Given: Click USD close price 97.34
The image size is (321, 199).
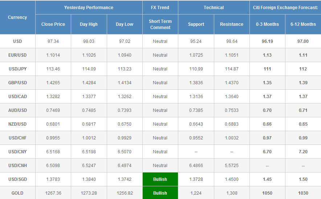Looking at the screenshot, I should tap(53, 41).
